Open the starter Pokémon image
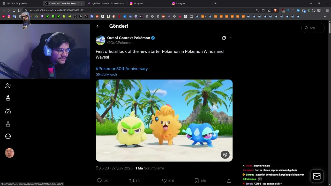 (x=164, y=120)
